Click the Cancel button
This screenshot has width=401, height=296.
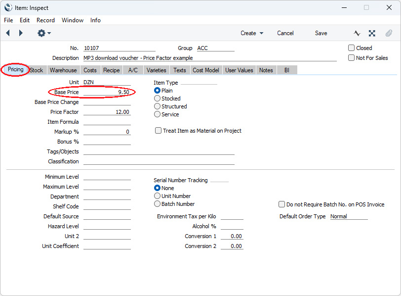coord(285,33)
